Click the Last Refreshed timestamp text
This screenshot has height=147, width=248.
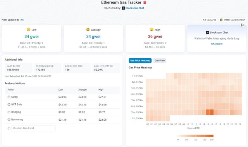click(x=28, y=77)
